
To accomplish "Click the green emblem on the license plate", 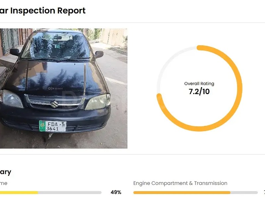I will 43,126.
